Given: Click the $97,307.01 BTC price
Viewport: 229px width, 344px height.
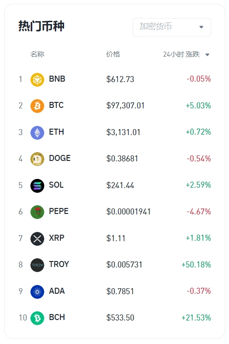Looking at the screenshot, I should pos(125,106).
